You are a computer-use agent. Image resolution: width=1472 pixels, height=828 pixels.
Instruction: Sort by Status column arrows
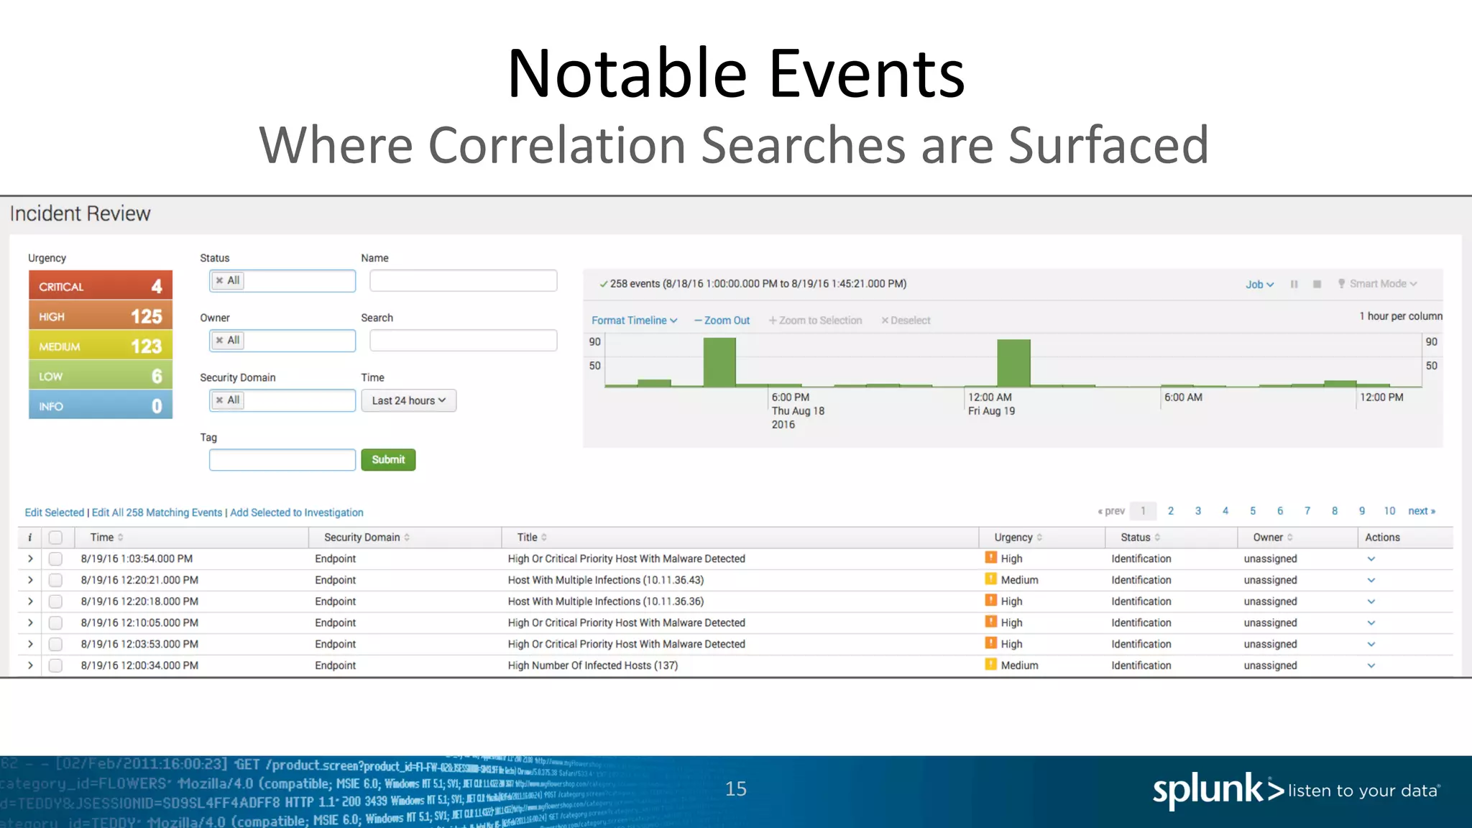coord(1157,537)
